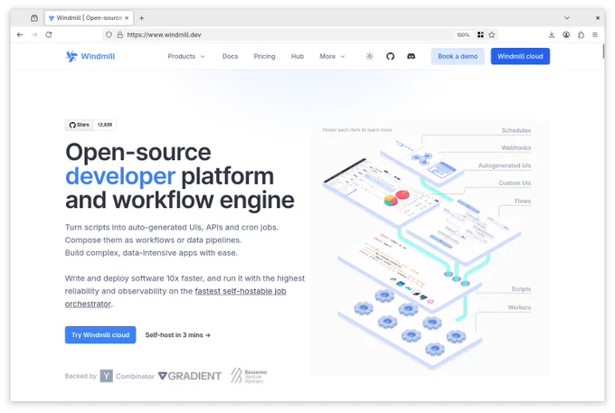Open the extensions puzzle icon
Screen dimensions: 615x413
coord(581,35)
